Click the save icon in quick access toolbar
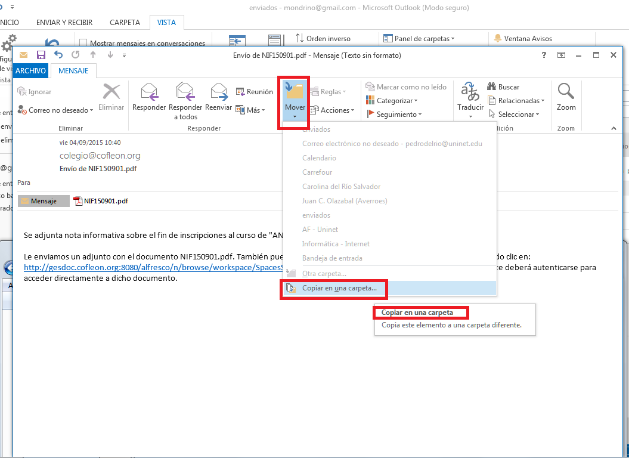 point(41,55)
